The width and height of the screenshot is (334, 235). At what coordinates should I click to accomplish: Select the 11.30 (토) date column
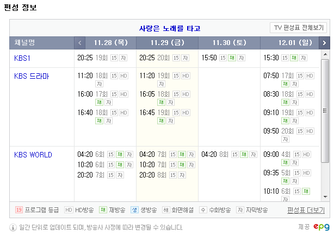(229, 43)
